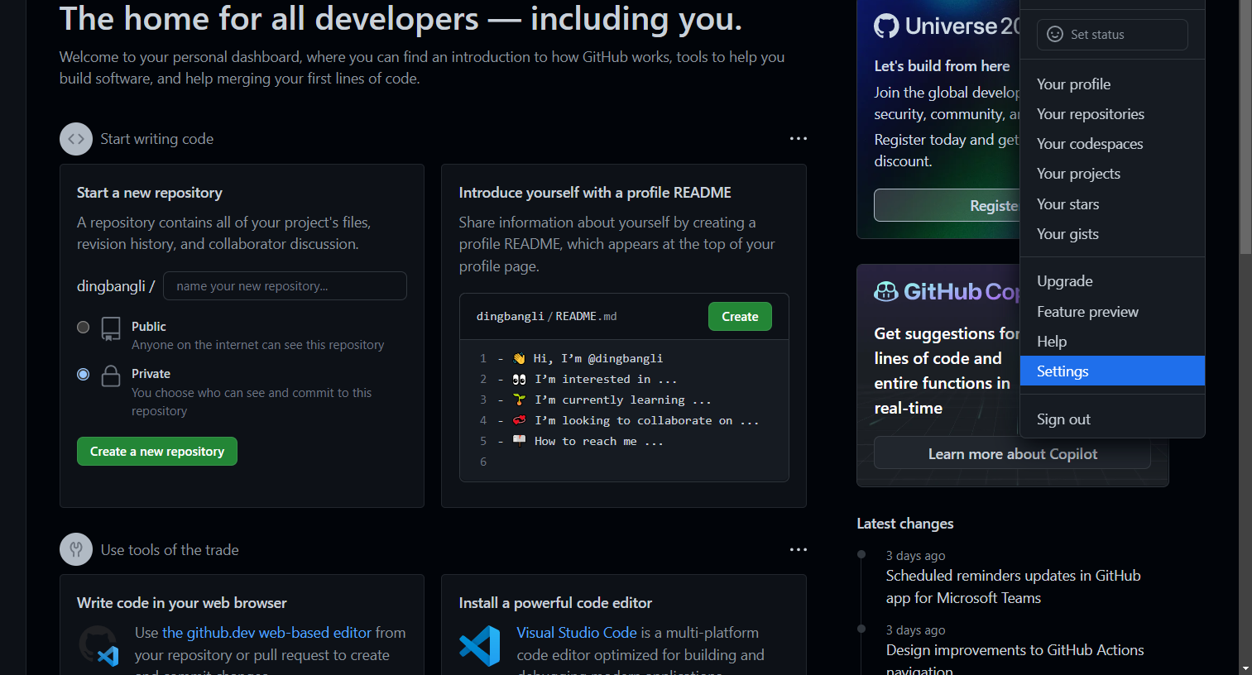Click the Start a new repository heading
This screenshot has width=1252, height=675.
point(150,193)
